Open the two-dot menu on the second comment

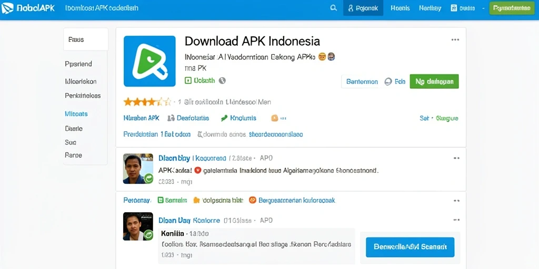click(x=456, y=220)
